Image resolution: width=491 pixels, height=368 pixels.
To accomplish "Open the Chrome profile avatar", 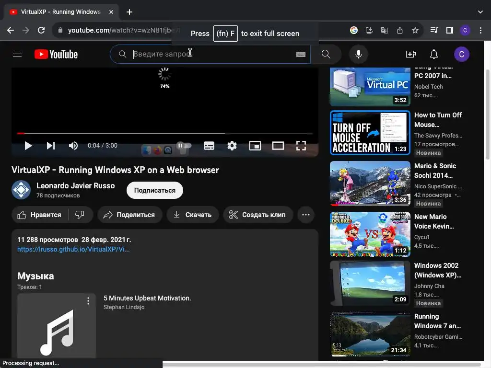I will 465,30.
